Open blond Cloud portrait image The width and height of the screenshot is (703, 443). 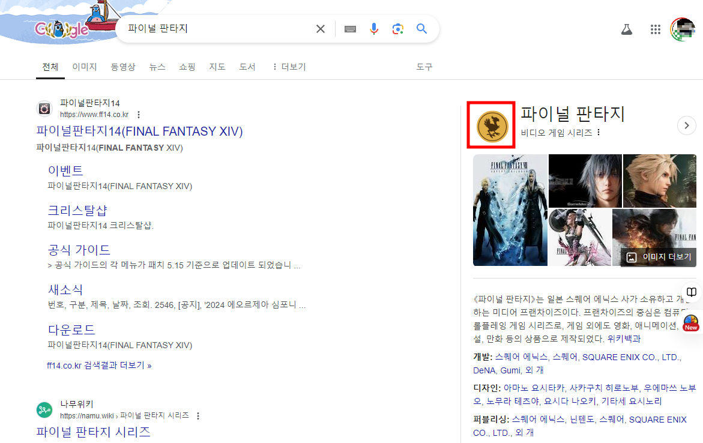pos(660,181)
